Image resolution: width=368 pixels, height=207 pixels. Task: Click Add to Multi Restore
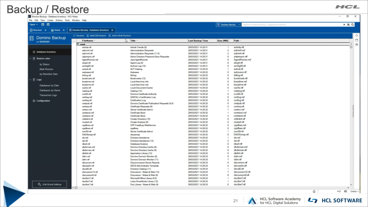click(120, 36)
